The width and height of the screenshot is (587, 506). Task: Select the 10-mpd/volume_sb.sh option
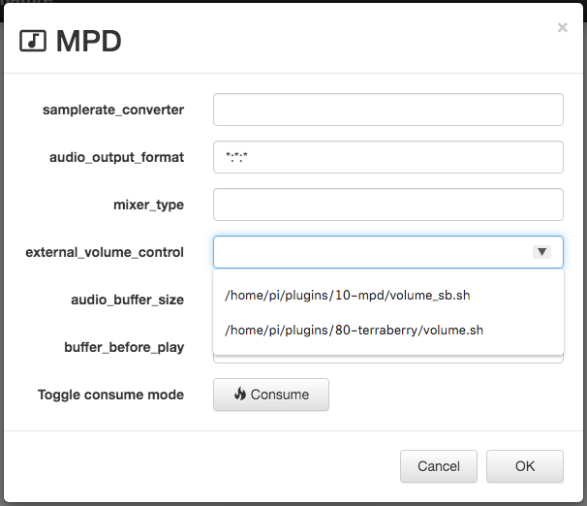pyautogui.click(x=388, y=295)
